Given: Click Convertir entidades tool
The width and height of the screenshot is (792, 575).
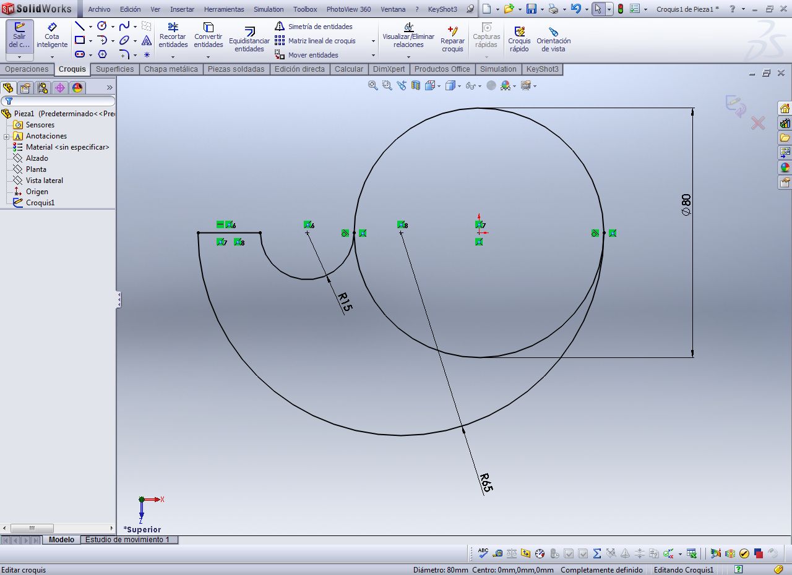Looking at the screenshot, I should (208, 35).
